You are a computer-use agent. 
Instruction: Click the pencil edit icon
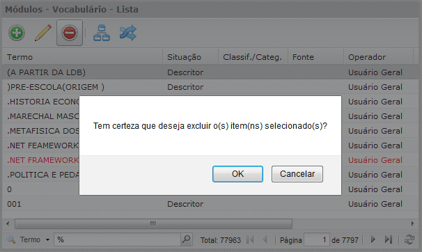[x=43, y=33]
